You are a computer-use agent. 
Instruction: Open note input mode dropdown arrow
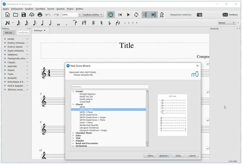point(13,23)
